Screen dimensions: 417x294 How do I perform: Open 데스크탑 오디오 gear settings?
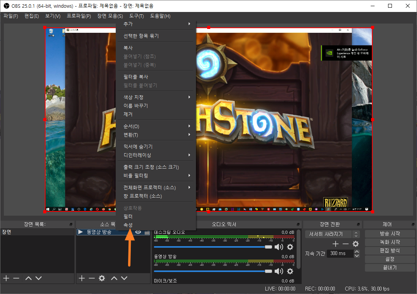pyautogui.click(x=290, y=247)
